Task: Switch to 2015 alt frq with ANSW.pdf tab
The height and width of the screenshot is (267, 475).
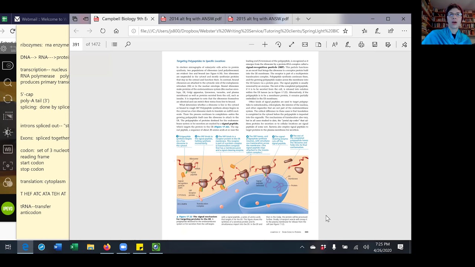Action: tap(258, 19)
